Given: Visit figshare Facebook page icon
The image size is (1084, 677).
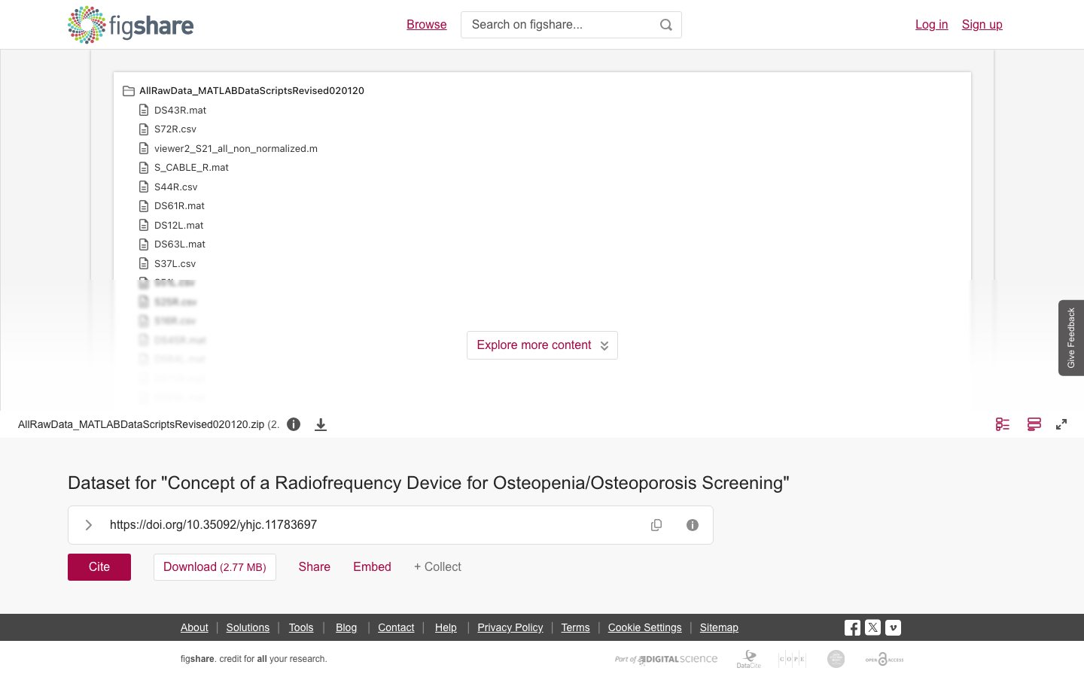Looking at the screenshot, I should [x=852, y=627].
